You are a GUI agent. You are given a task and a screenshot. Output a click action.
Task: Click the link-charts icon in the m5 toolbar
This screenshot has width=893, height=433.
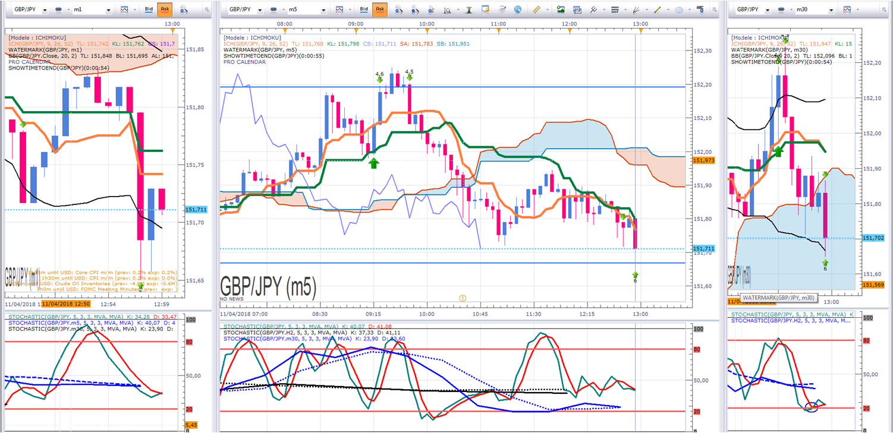pyautogui.click(x=275, y=10)
